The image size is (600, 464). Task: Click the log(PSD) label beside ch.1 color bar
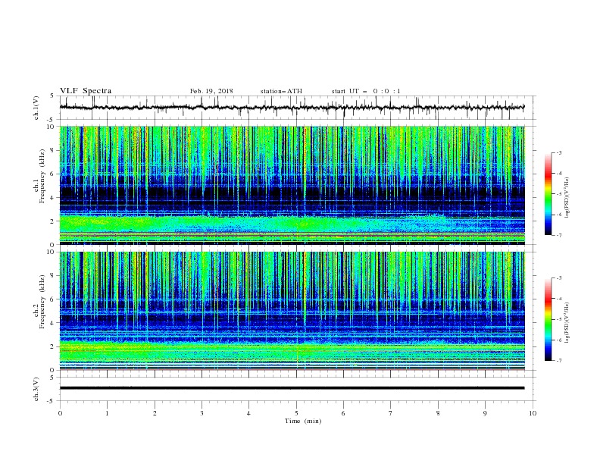567,198
